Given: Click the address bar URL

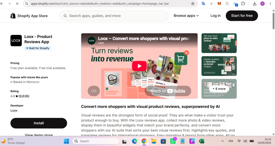Looking at the screenshot, I should click(100, 3).
